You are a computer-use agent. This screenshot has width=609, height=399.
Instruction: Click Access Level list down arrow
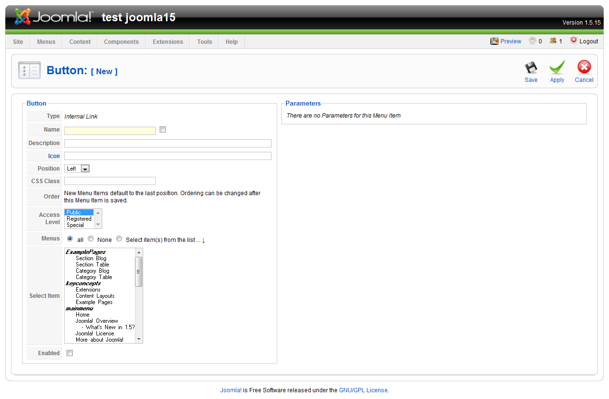click(98, 225)
